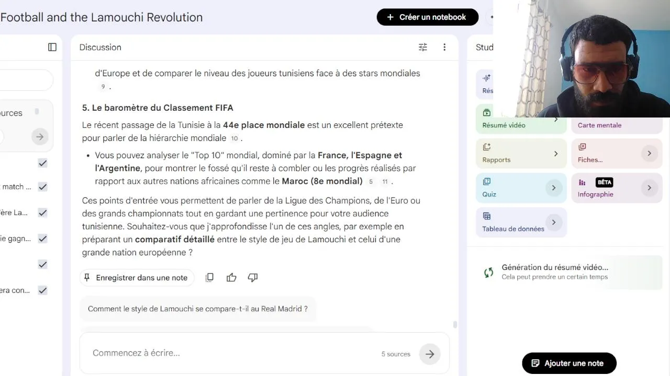This screenshot has height=376, width=670.
Task: Click "Créer un notebook" button
Action: coord(427,17)
